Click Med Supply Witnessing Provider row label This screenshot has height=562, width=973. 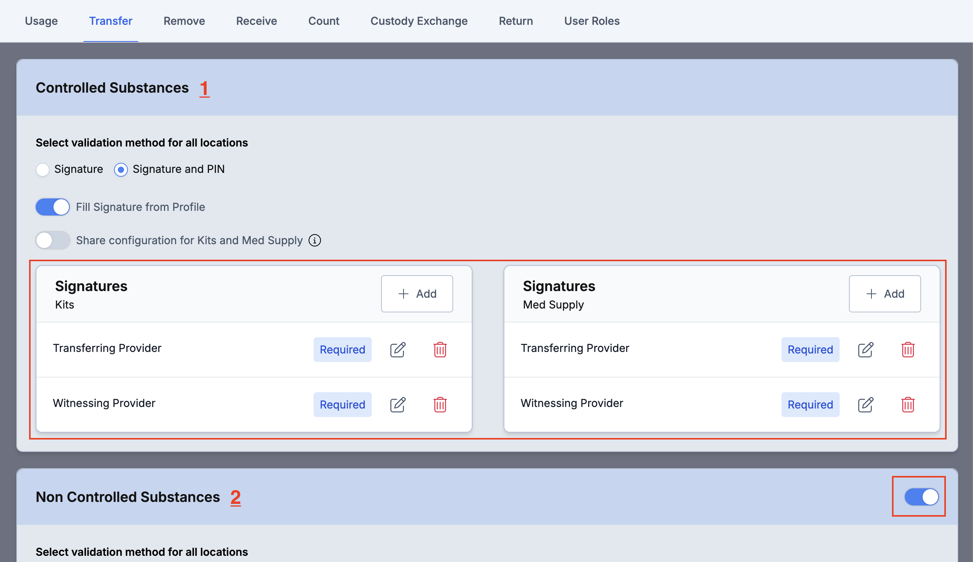click(x=572, y=403)
